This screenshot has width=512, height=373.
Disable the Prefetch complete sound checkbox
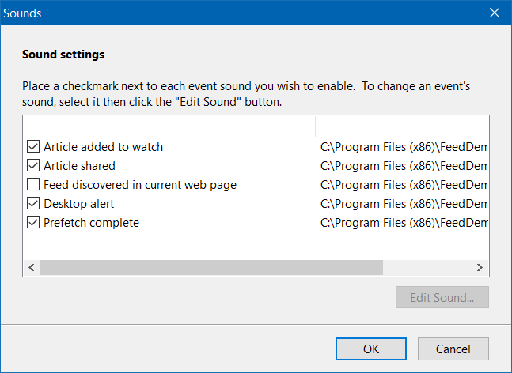(33, 222)
